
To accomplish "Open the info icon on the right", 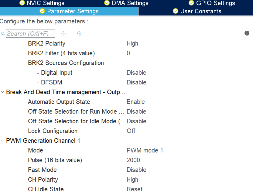I will [x=247, y=33].
